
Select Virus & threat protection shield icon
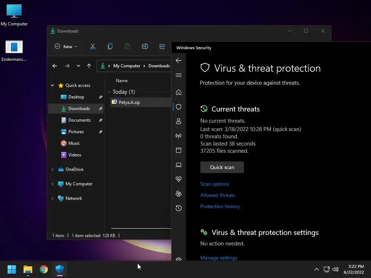[179, 107]
